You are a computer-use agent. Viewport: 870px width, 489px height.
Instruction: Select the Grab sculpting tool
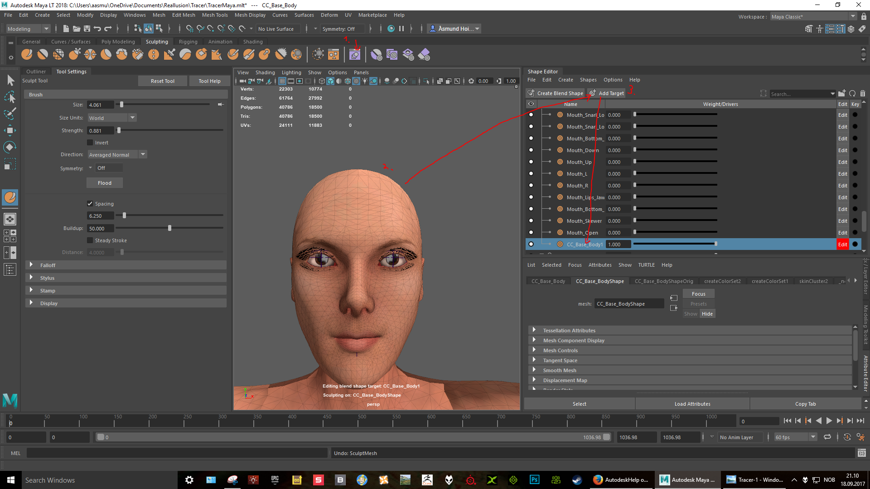click(x=74, y=55)
